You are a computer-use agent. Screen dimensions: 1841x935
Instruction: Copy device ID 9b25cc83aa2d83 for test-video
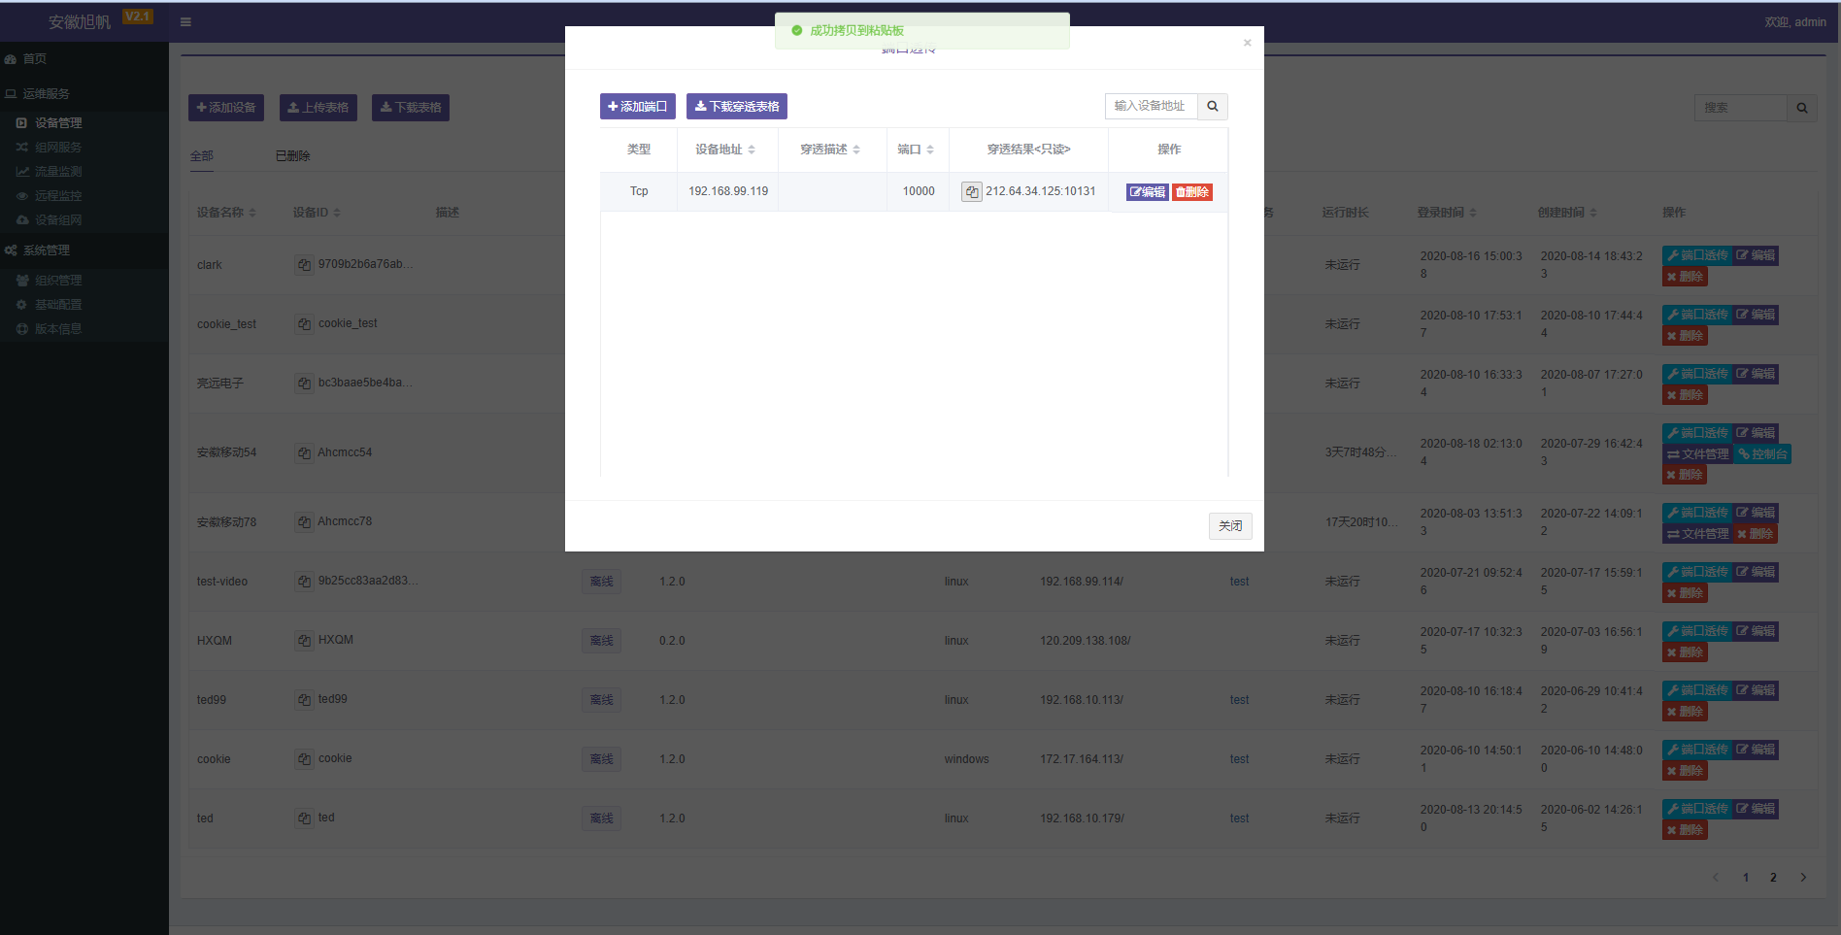pyautogui.click(x=304, y=581)
